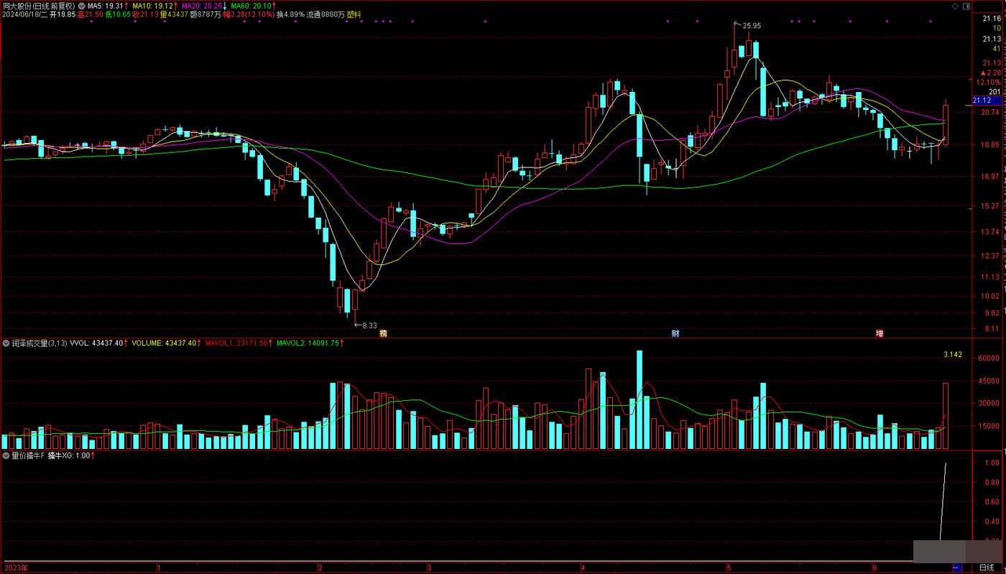
Task: Click the 增 marker icon on the timeline
Action: (880, 334)
